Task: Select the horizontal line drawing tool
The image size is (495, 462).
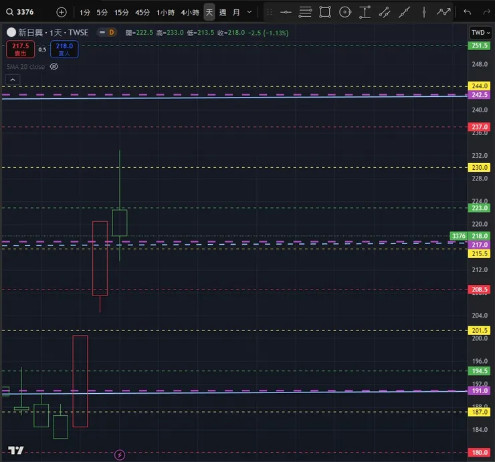Action: coord(286,12)
